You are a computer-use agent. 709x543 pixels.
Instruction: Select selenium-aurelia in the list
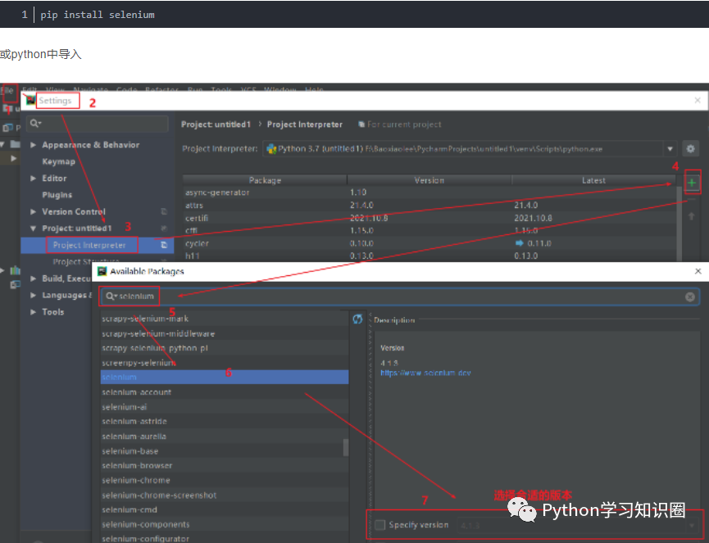(225, 437)
